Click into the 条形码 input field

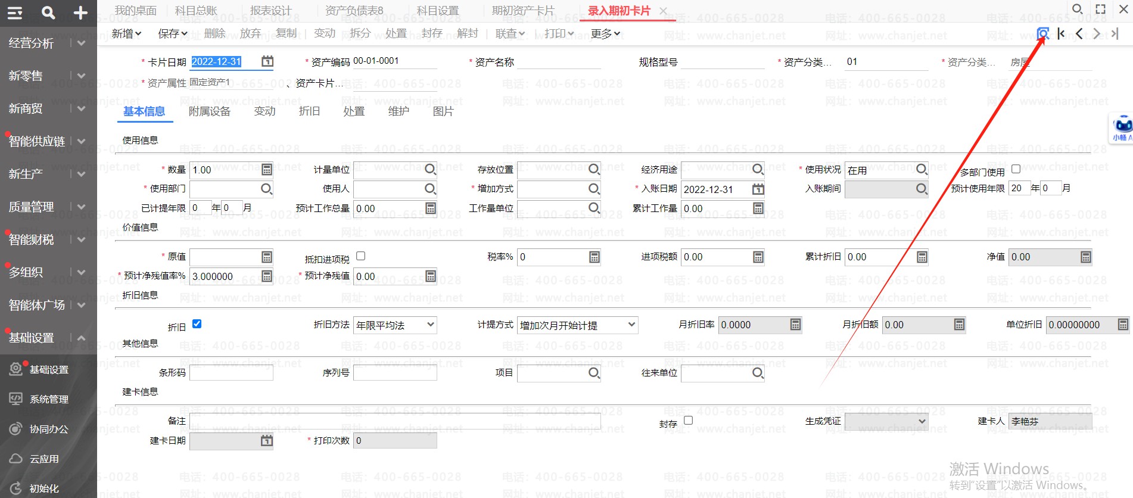pyautogui.click(x=231, y=373)
